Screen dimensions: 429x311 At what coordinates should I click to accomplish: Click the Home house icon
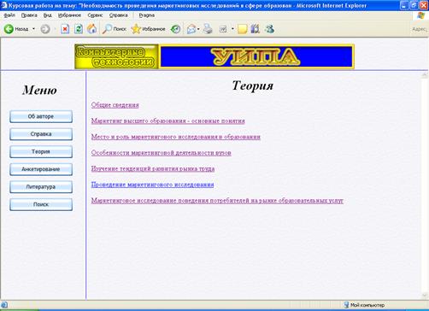[91, 29]
